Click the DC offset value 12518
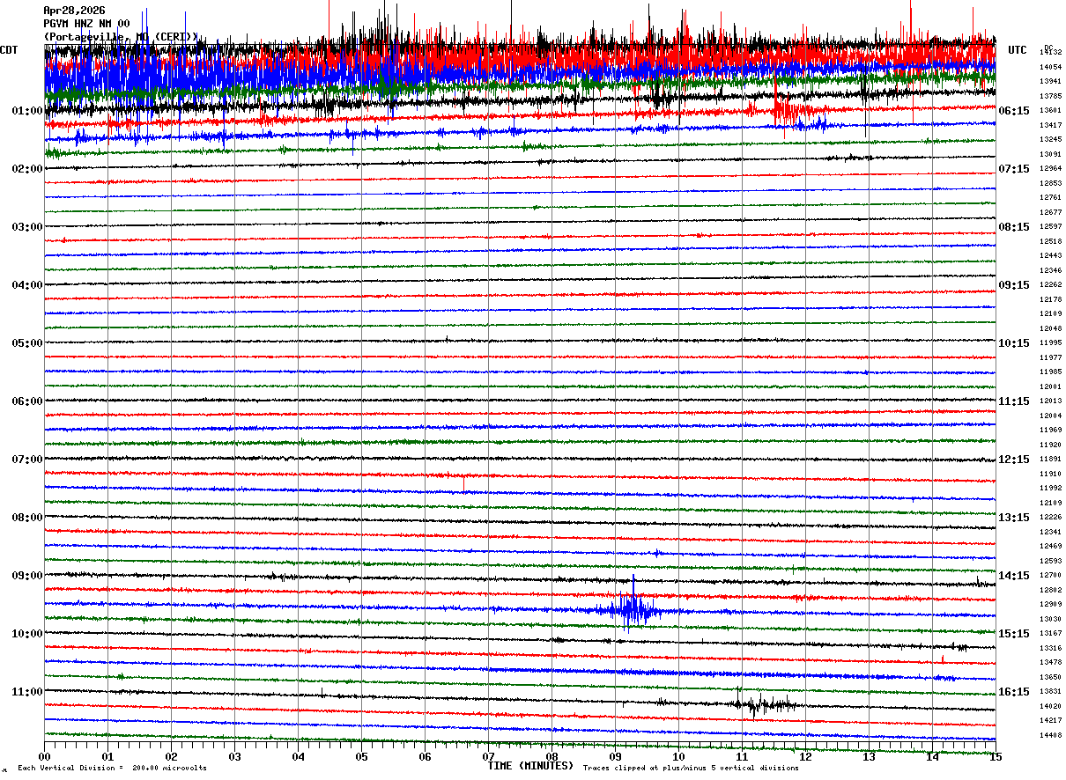 [1050, 241]
